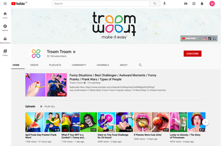221x146 pixels.
Task: Start voice search with microphone icon
Action: point(164,3)
